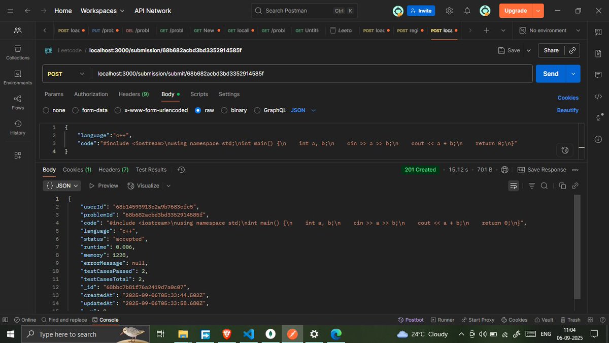The image size is (609, 343).
Task: Click the Search Postman box
Action: [304, 11]
